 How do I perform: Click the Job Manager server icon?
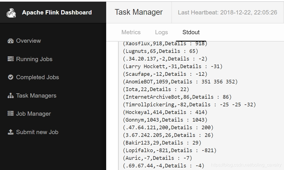pos(11,114)
